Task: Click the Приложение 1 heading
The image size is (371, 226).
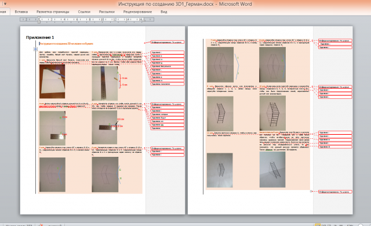Action: click(40, 37)
